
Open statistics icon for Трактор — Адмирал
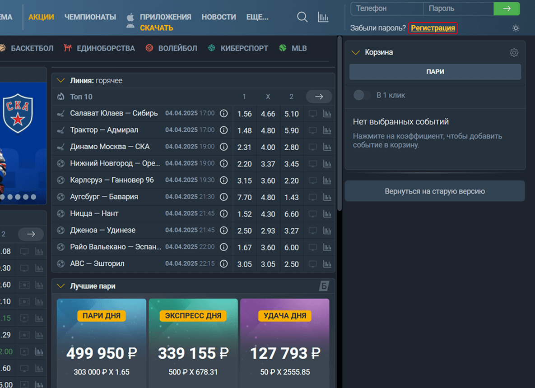327,130
